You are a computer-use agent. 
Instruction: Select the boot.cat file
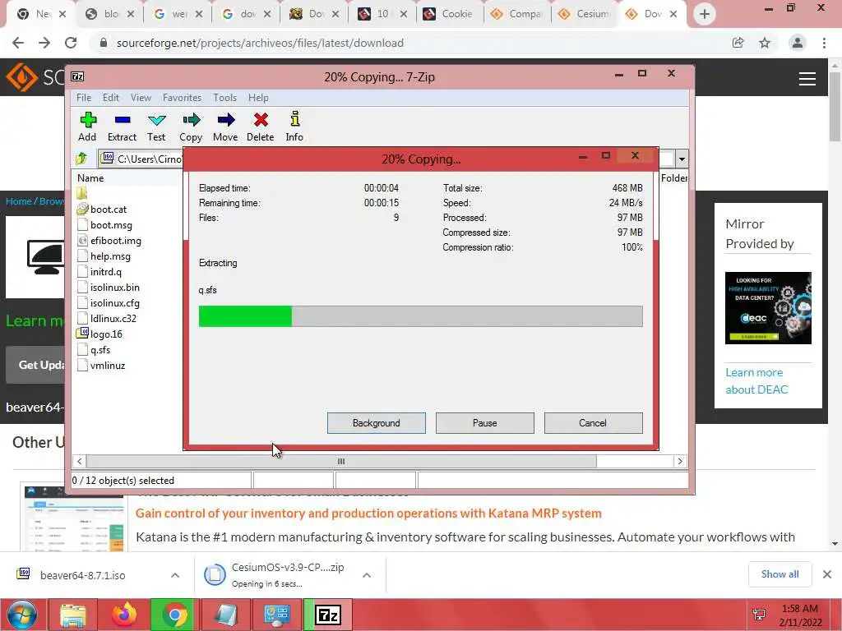[x=109, y=210]
